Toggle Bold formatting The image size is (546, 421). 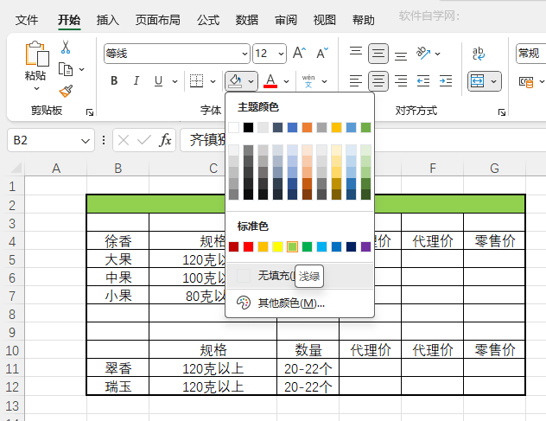click(114, 81)
